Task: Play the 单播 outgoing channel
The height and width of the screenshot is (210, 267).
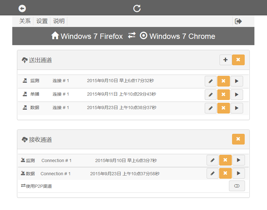Action: [x=236, y=95]
